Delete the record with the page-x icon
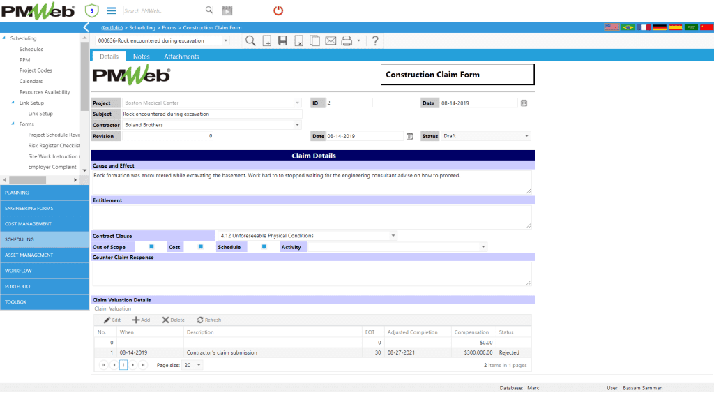Viewport: 714px width, 402px height. (x=298, y=40)
